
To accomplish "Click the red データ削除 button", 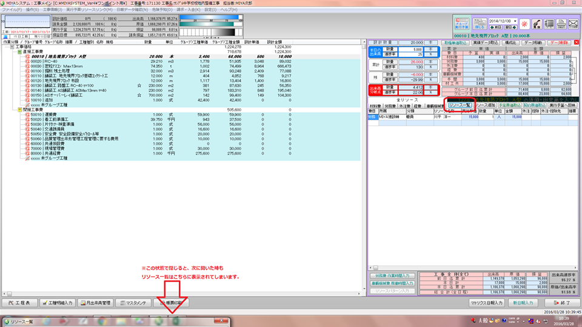I will coord(560,42).
